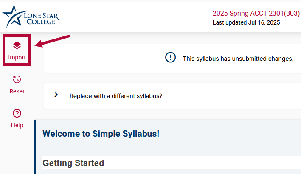
Task: Select the Import label in the sidebar
Action: (x=17, y=57)
